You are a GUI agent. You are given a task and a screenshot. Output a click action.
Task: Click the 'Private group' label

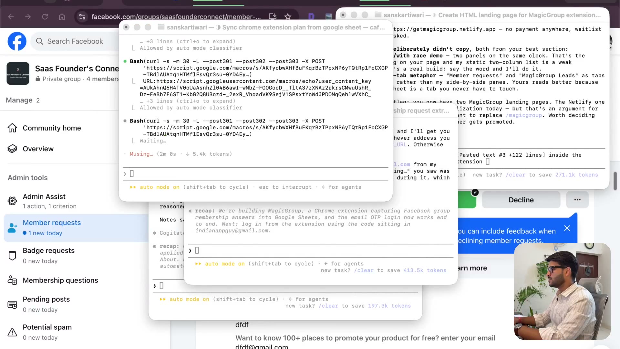61,79
